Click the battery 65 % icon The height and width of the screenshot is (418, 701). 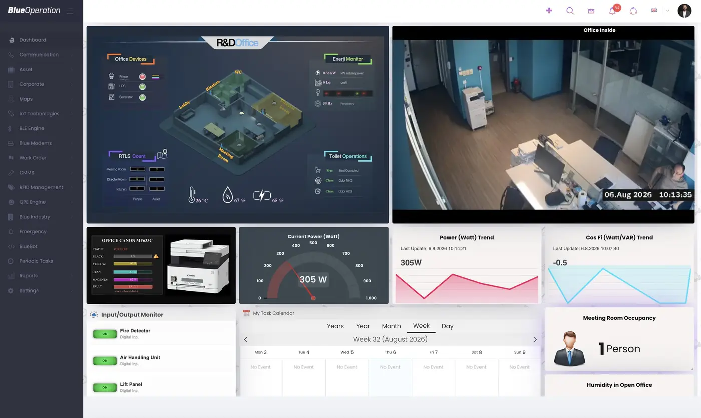pos(262,195)
